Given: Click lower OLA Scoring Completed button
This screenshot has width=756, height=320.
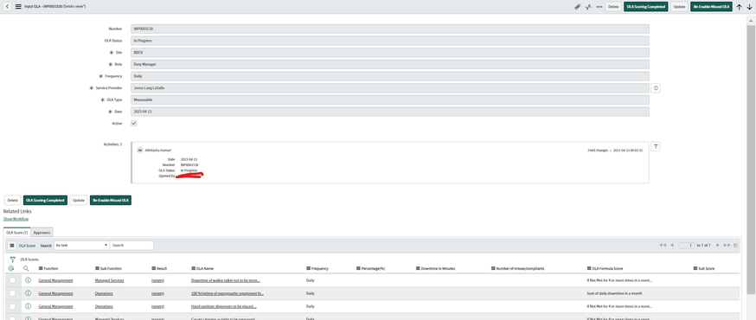Looking at the screenshot, I should (45, 200).
